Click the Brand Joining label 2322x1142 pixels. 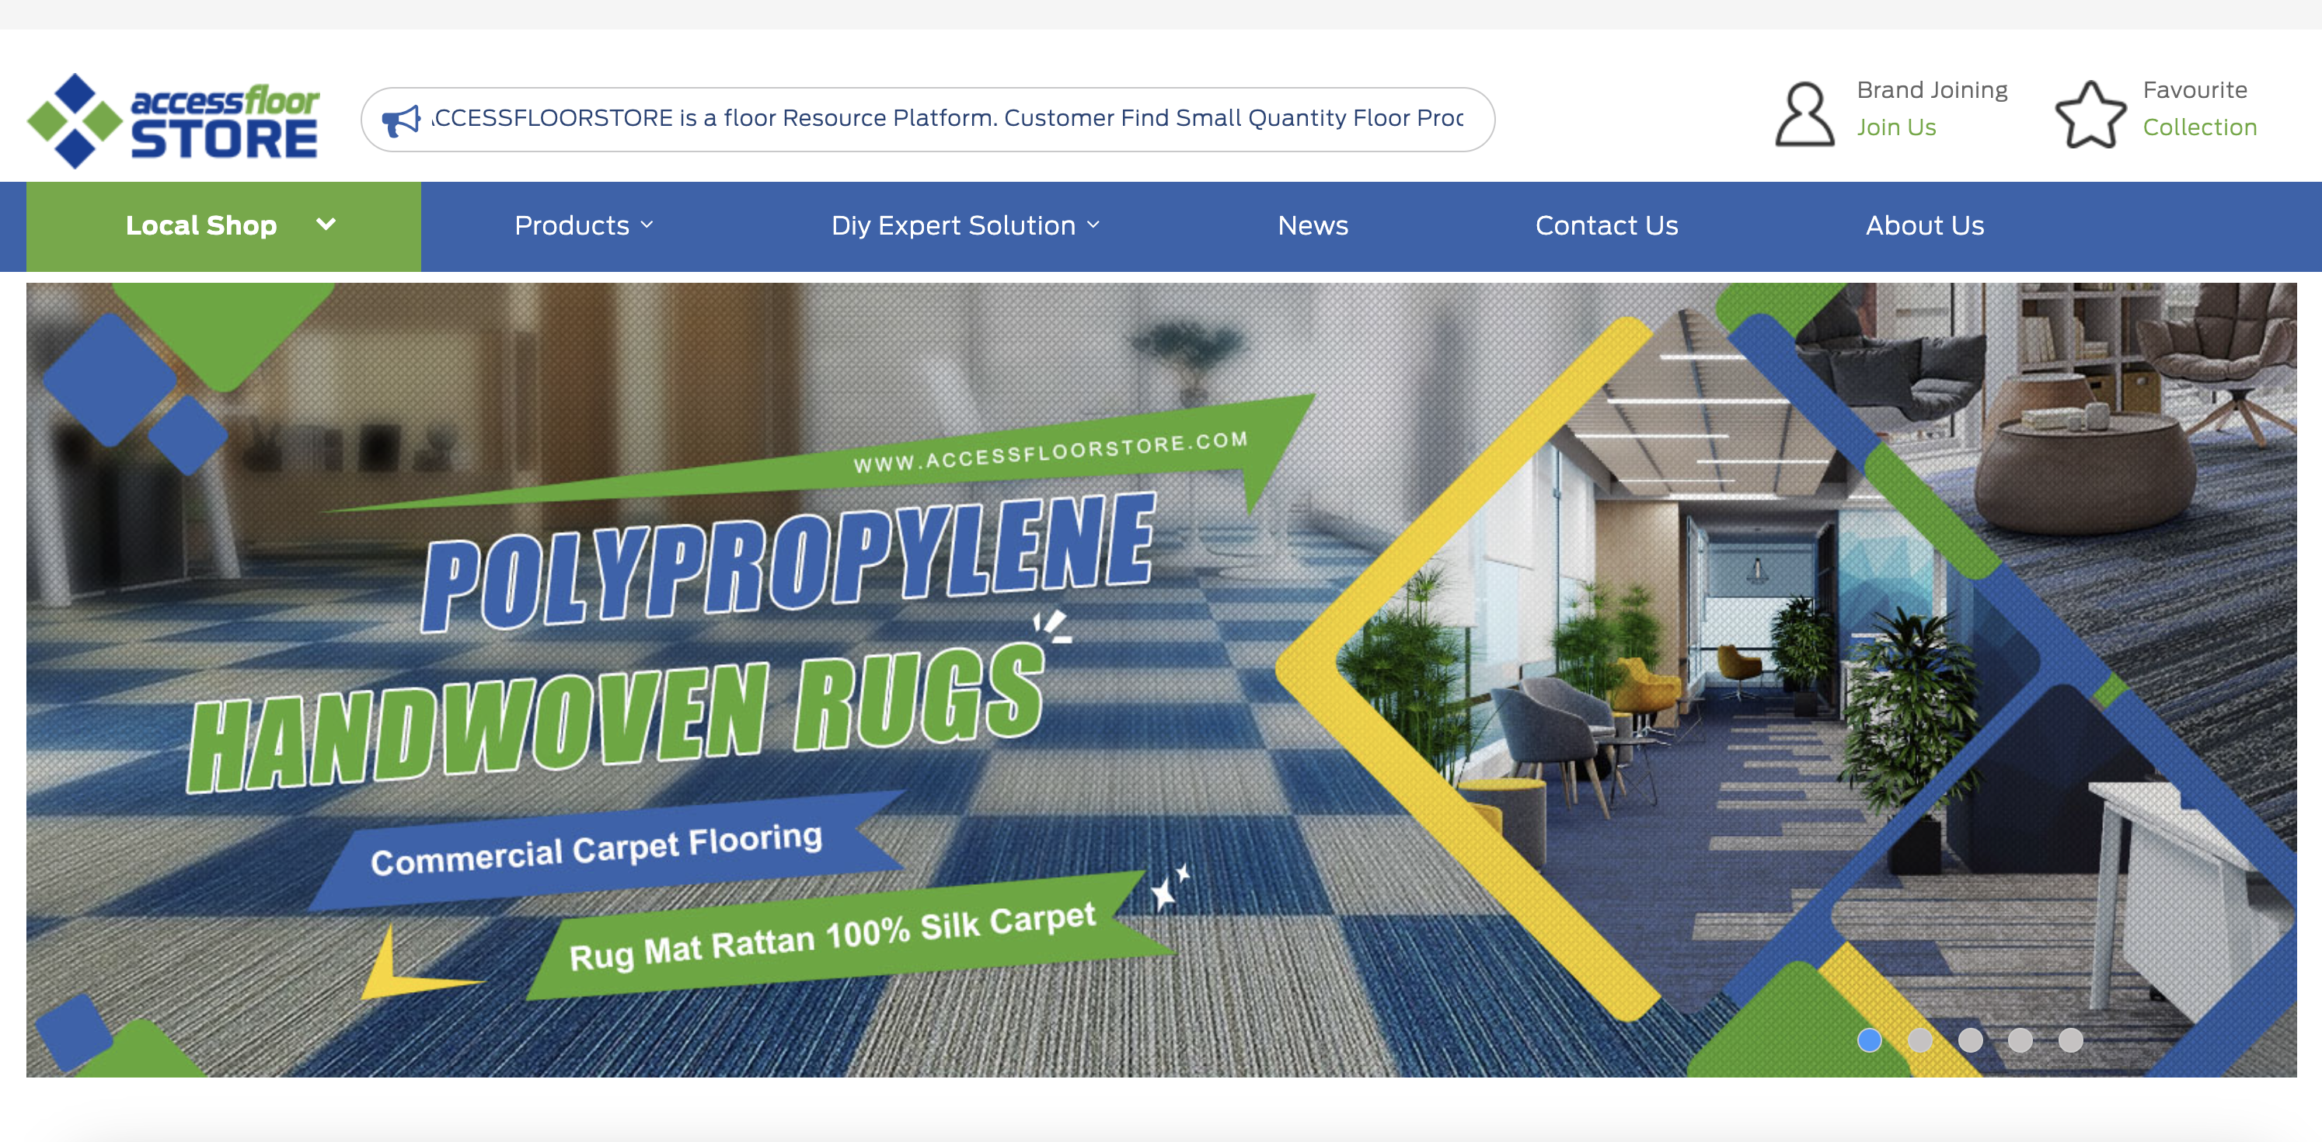1932,90
